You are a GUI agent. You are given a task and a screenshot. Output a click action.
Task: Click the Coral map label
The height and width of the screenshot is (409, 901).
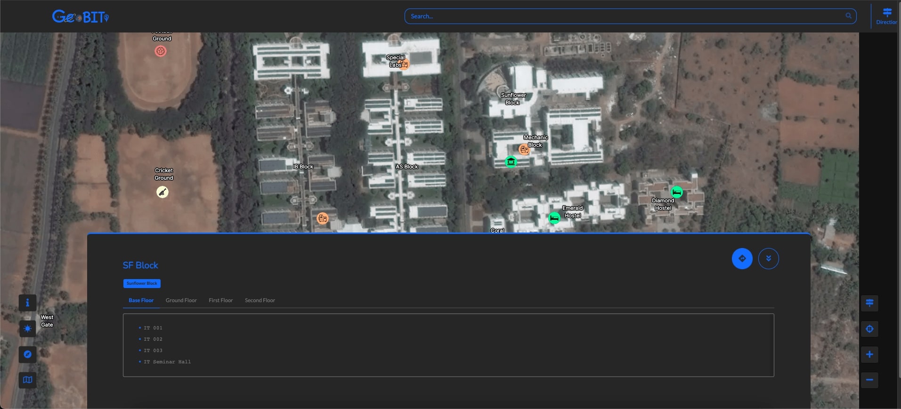click(497, 231)
